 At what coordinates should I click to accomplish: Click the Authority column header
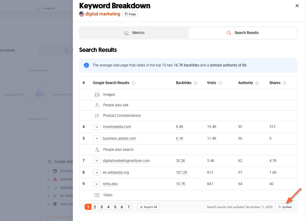coord(245,83)
